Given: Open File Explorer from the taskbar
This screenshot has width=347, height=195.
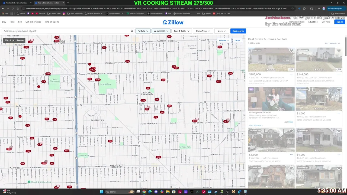Looking at the screenshot, I should tap(168, 192).
